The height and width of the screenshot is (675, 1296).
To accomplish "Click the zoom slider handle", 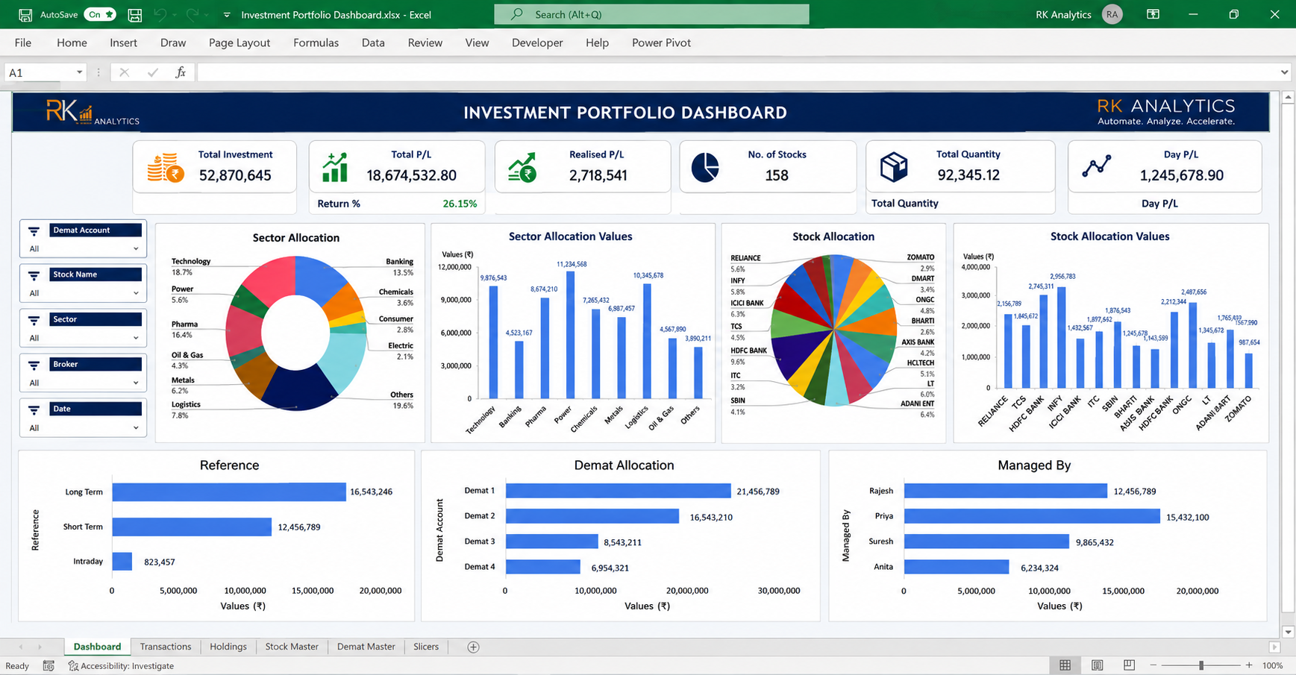I will (x=1201, y=665).
